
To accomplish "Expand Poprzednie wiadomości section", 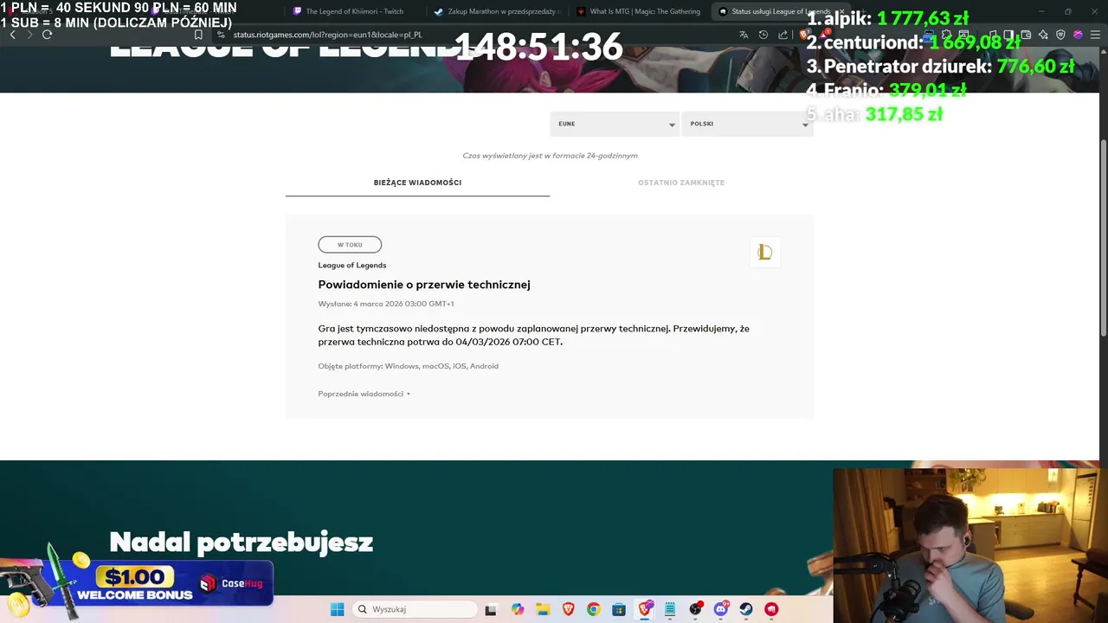I will [x=364, y=394].
